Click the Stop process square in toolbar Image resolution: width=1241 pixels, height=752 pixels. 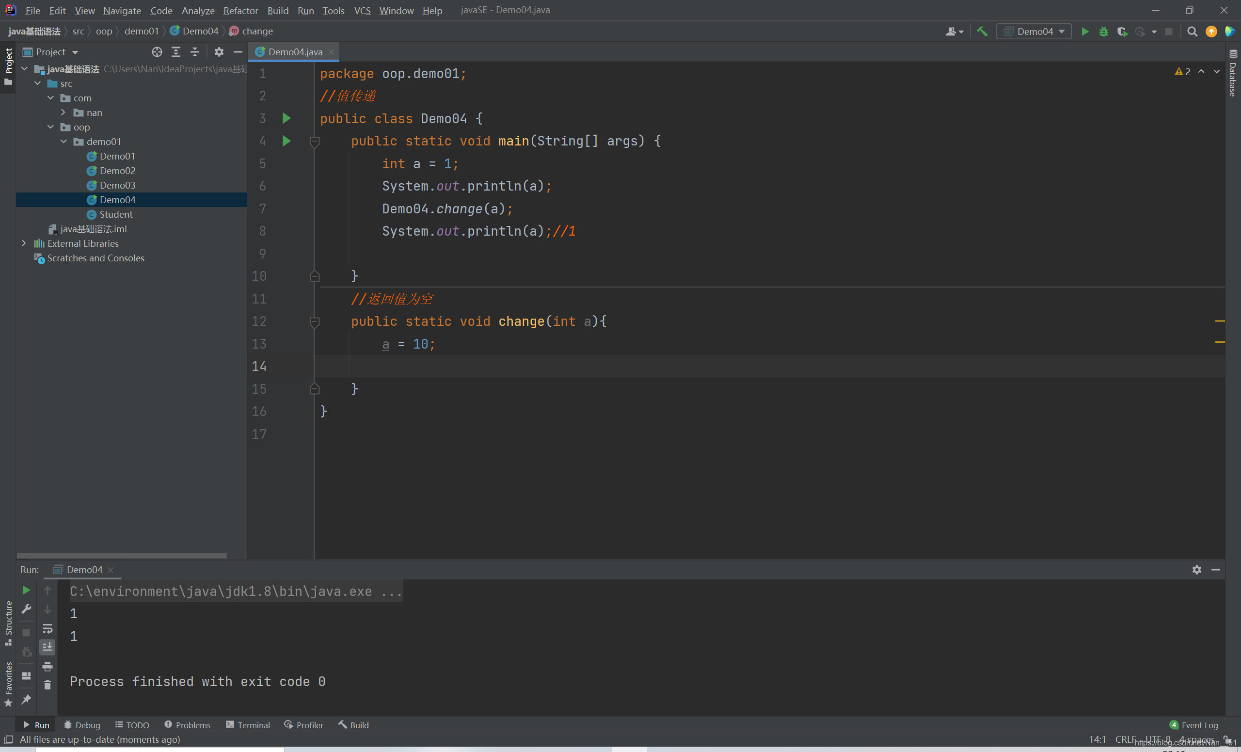[1169, 31]
